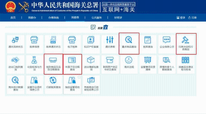The width and height of the screenshot is (206, 114).
Task: Open 进出口税则查询 icon
Action: coord(15,60)
